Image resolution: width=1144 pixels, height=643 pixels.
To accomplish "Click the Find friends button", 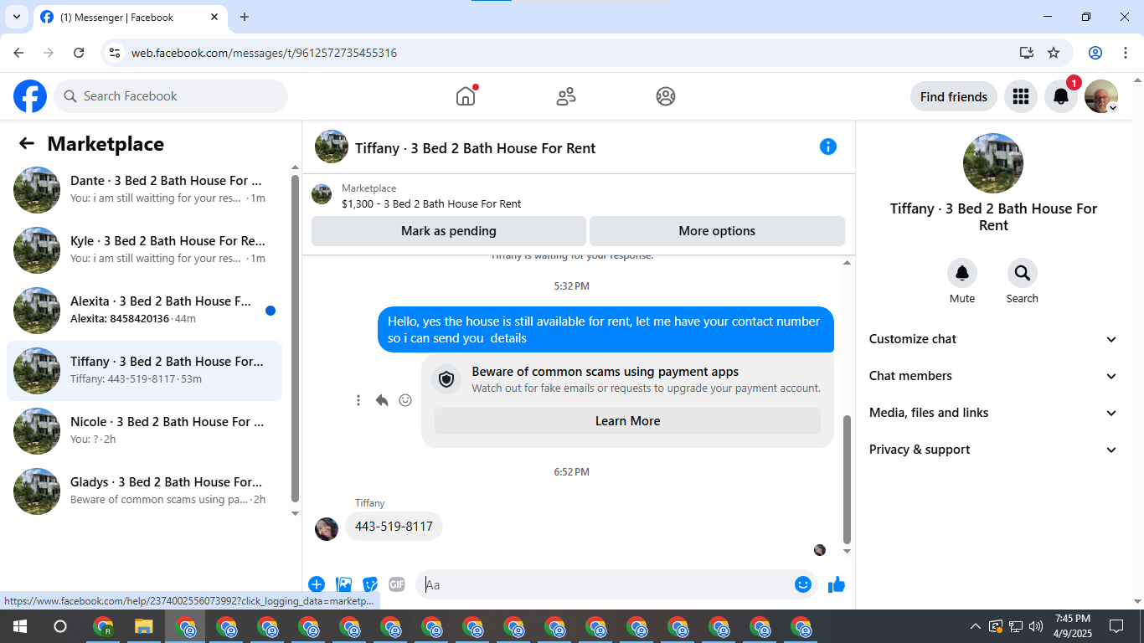I will (954, 96).
